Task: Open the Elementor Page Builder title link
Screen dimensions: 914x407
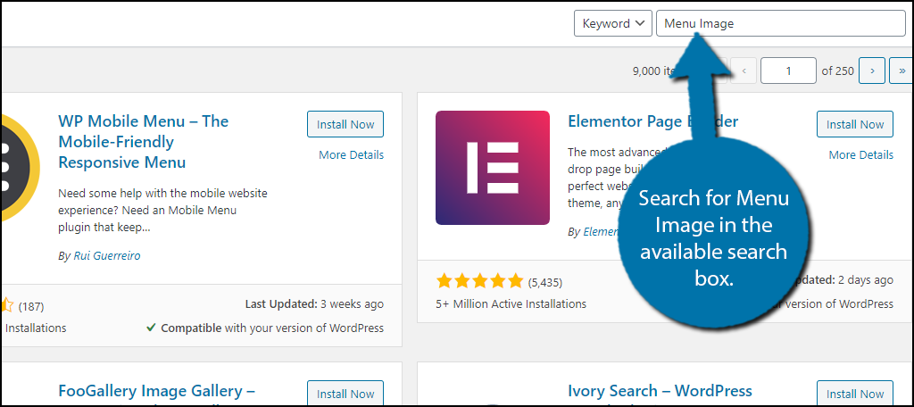Action: tap(652, 121)
